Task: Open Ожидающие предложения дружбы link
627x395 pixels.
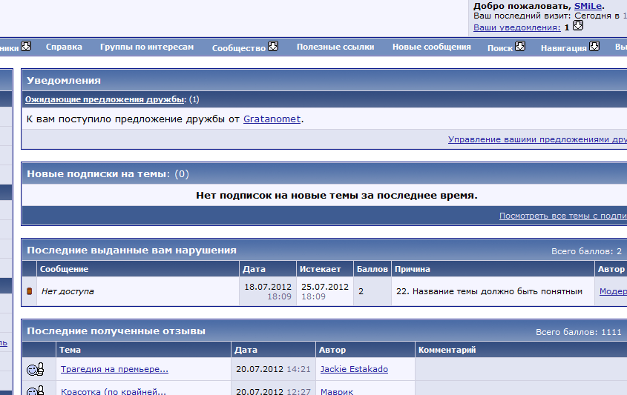Action: tap(105, 99)
